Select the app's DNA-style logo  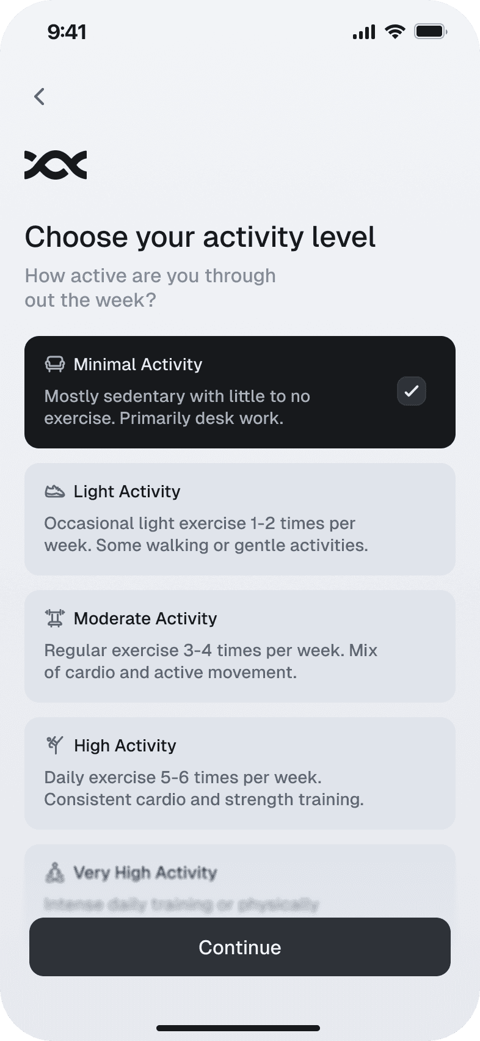56,163
